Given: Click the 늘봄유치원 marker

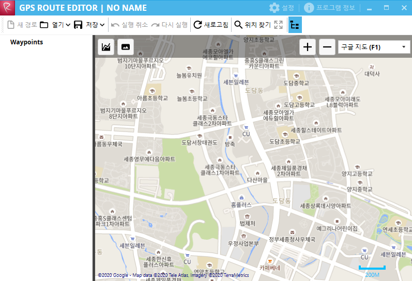Looking at the screenshot, I should coord(188,69).
